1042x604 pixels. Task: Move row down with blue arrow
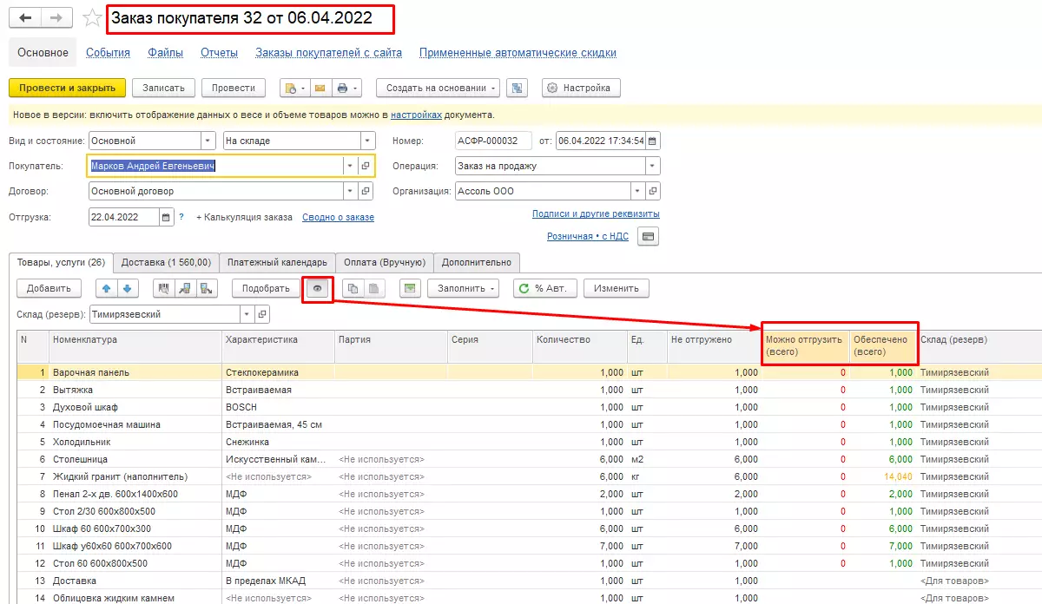[x=127, y=289]
